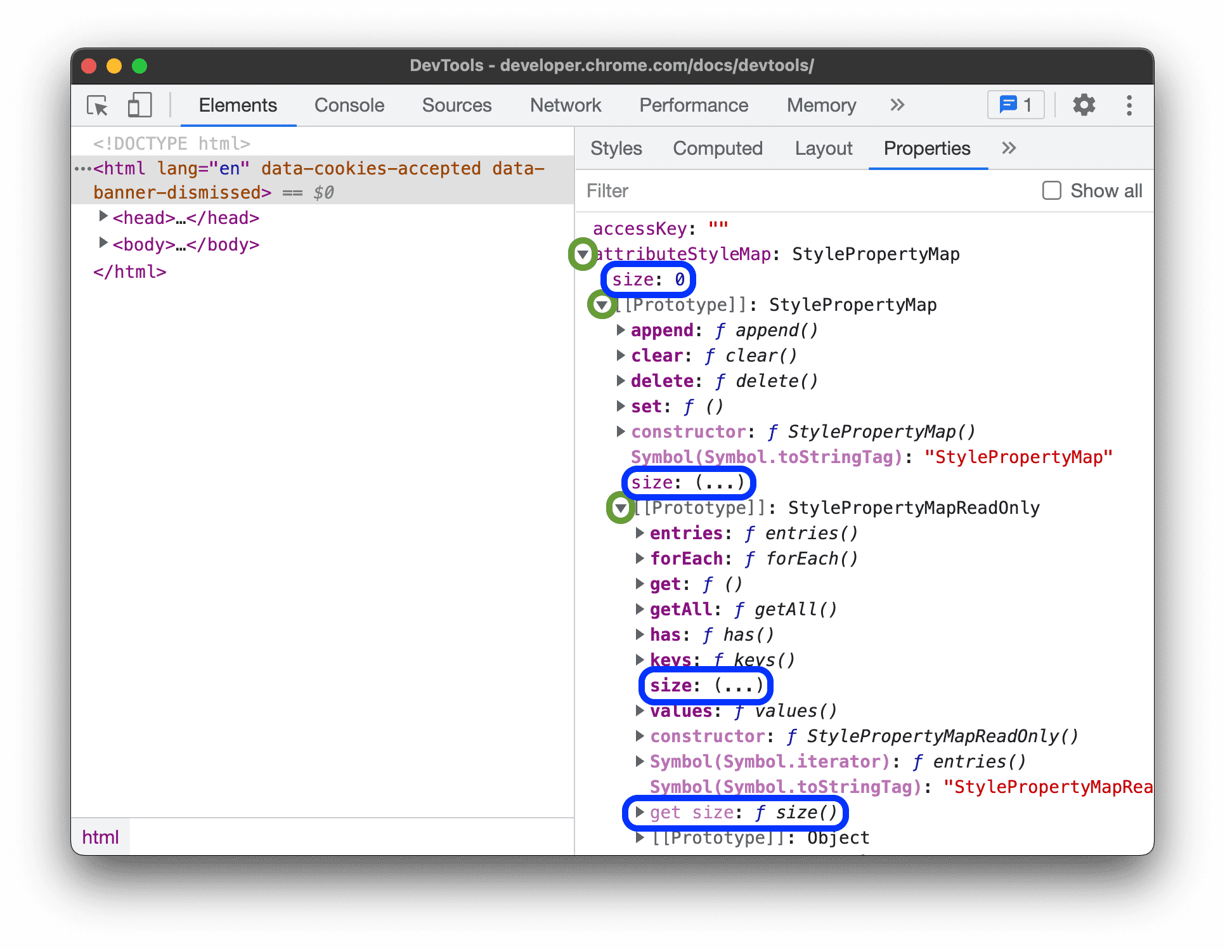Toggle the Show all checkbox
The image size is (1225, 949).
pos(1051,191)
